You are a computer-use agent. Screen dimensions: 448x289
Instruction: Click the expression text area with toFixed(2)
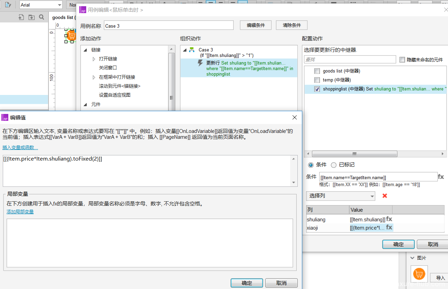147,171
